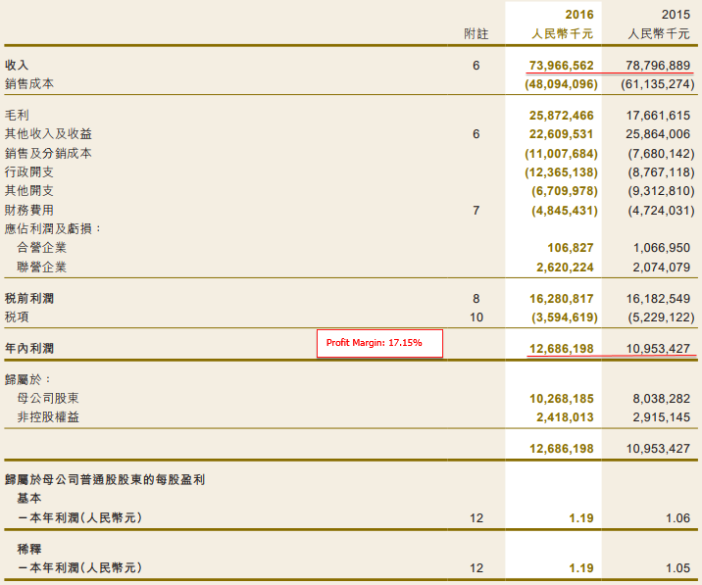Select the 母公司股東 value 10,268,185

click(561, 399)
